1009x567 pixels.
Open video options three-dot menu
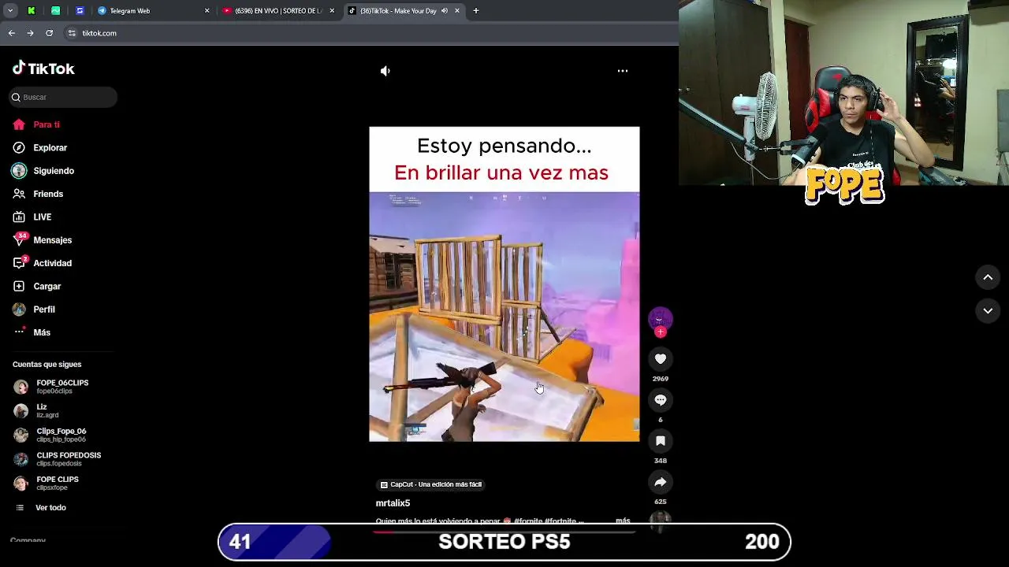click(623, 71)
